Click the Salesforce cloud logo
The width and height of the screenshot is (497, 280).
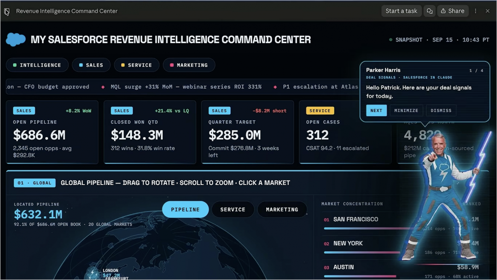[16, 39]
